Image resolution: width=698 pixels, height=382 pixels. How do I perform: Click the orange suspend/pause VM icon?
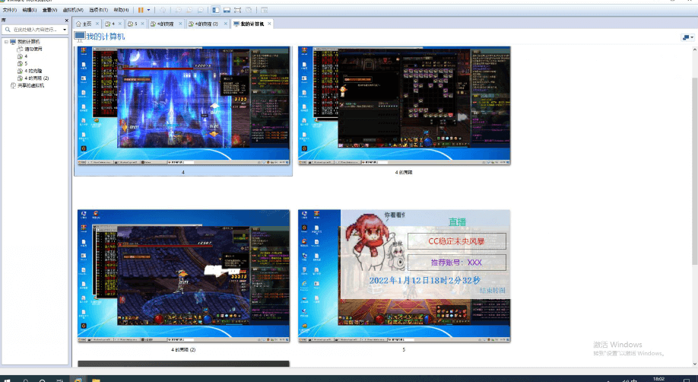[x=141, y=10]
